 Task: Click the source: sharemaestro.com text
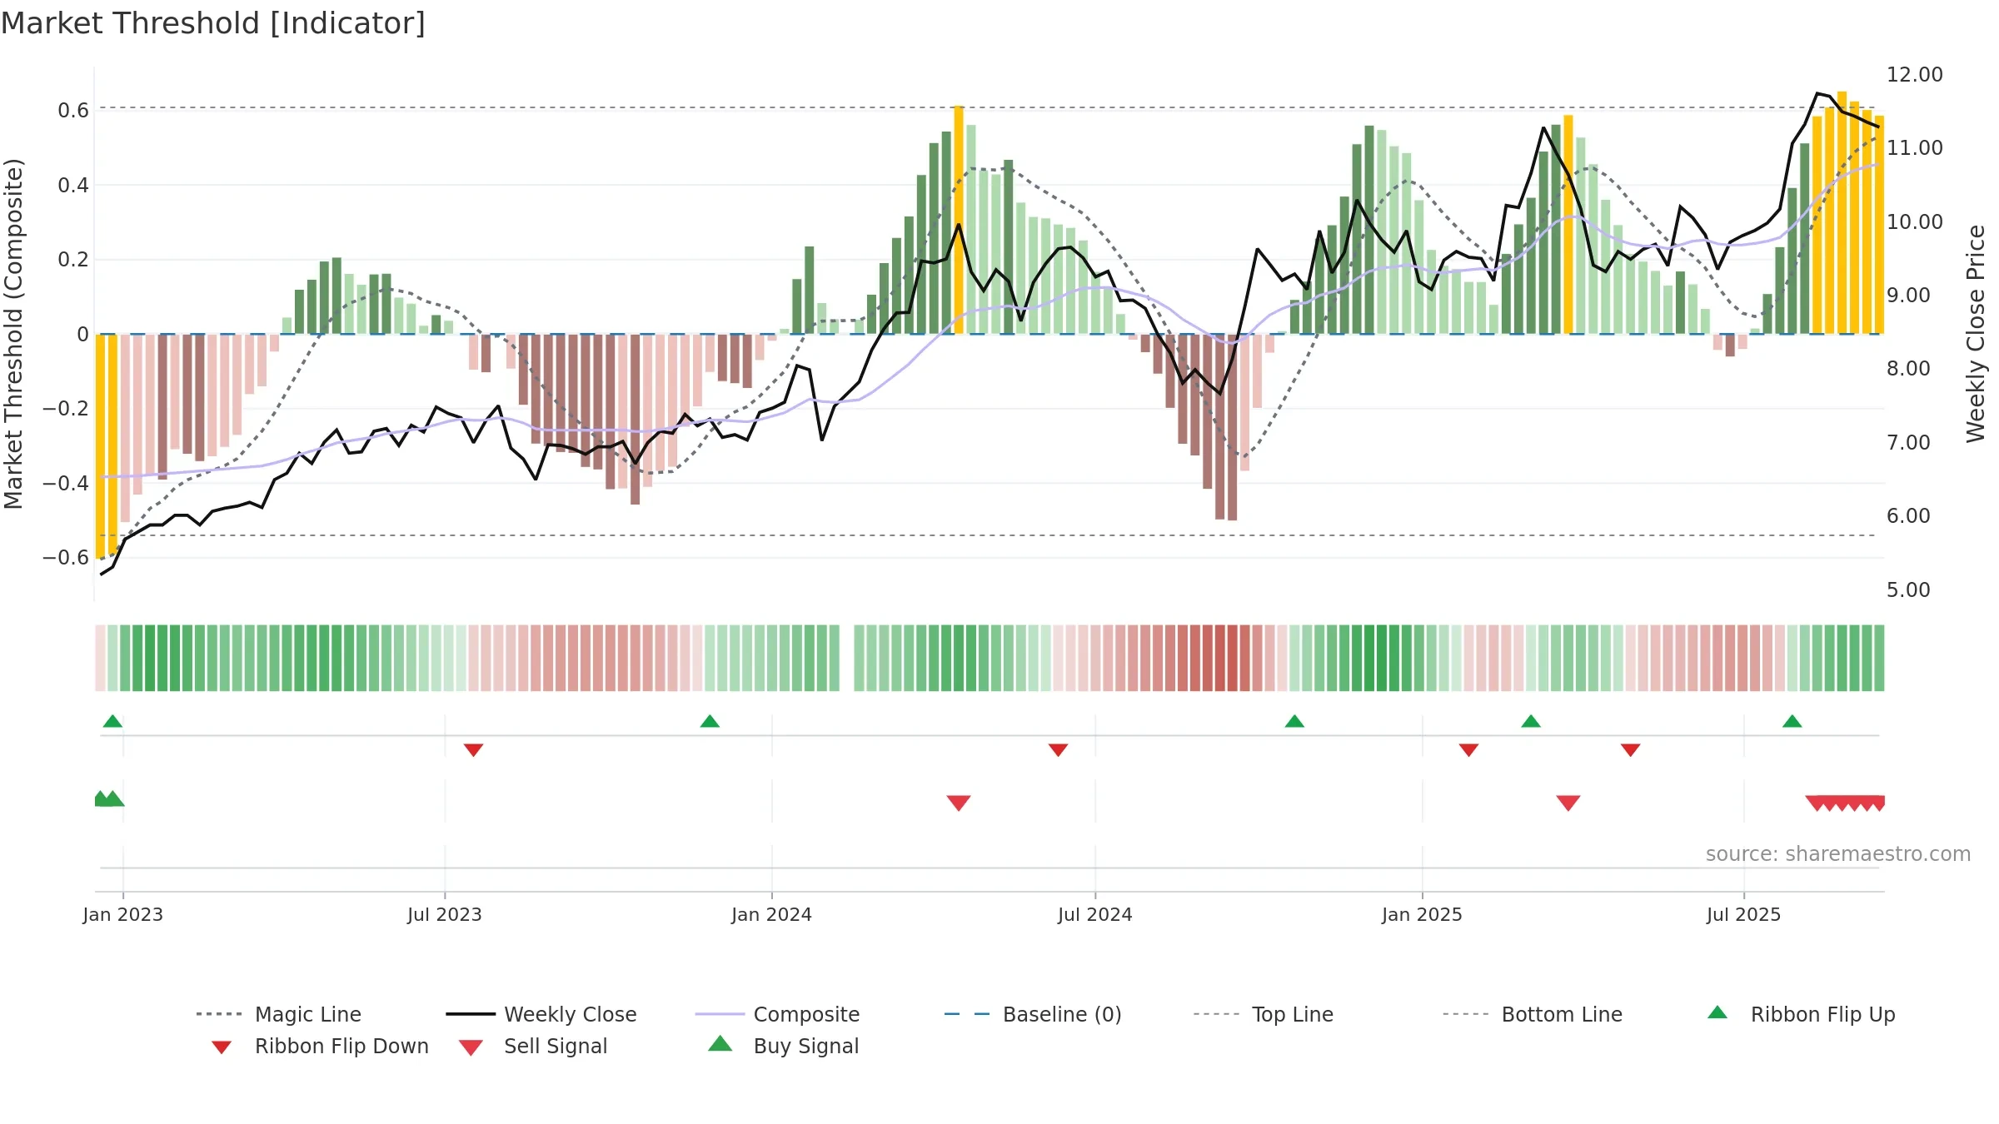click(x=1838, y=854)
